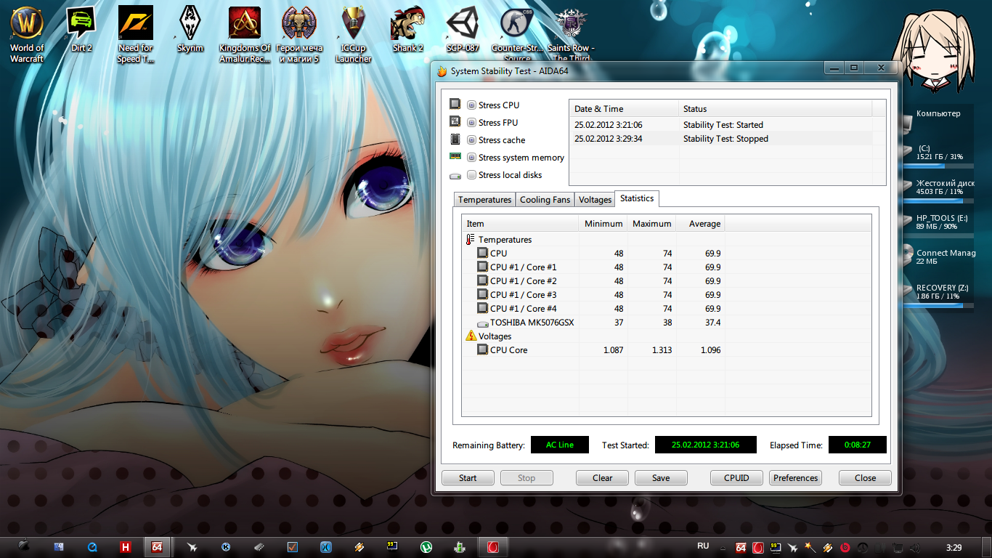Click the blue K circle taskbar icon
This screenshot has width=992, height=558.
[226, 547]
